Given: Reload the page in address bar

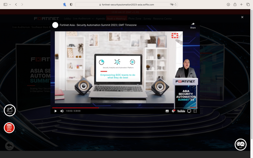Looking at the screenshot, I should (175, 5).
